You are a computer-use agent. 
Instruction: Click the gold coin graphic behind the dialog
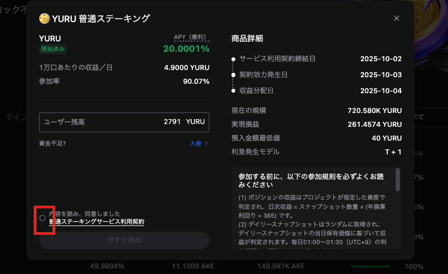tap(430, 17)
